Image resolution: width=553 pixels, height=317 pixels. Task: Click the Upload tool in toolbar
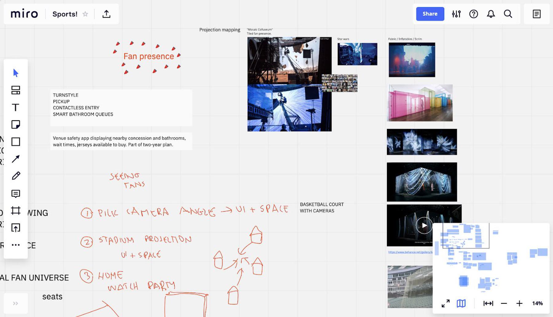16,228
